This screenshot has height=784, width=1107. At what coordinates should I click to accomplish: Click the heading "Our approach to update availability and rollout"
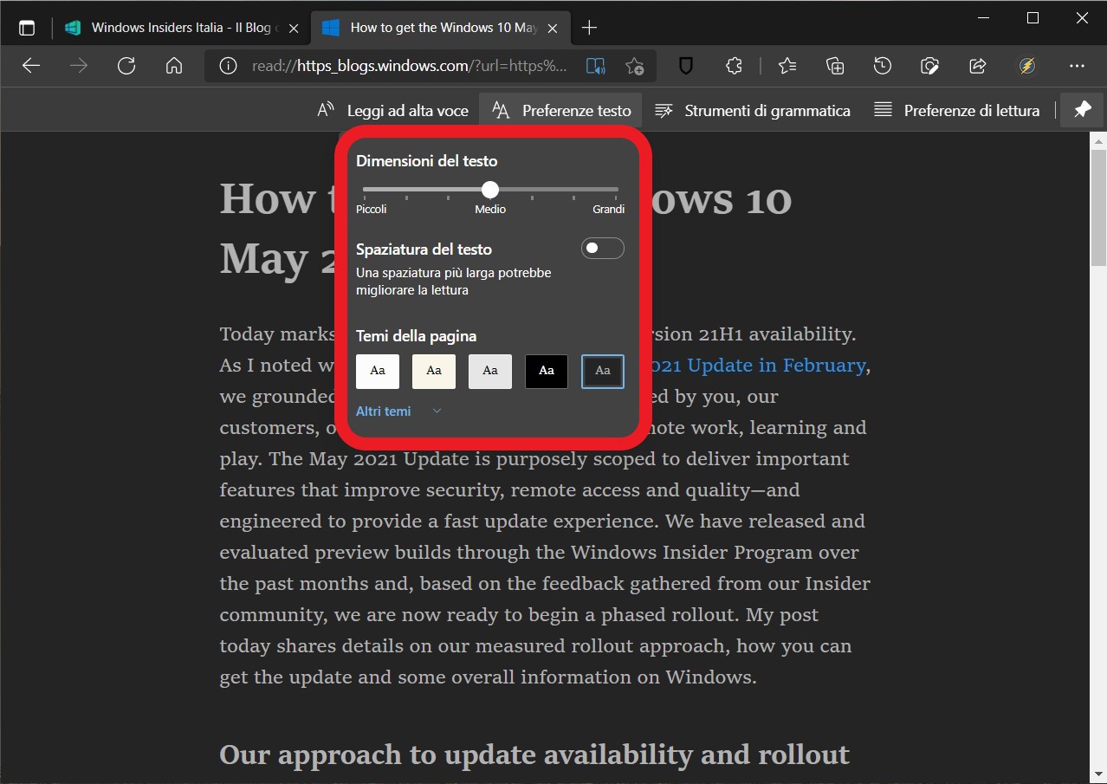(x=534, y=755)
